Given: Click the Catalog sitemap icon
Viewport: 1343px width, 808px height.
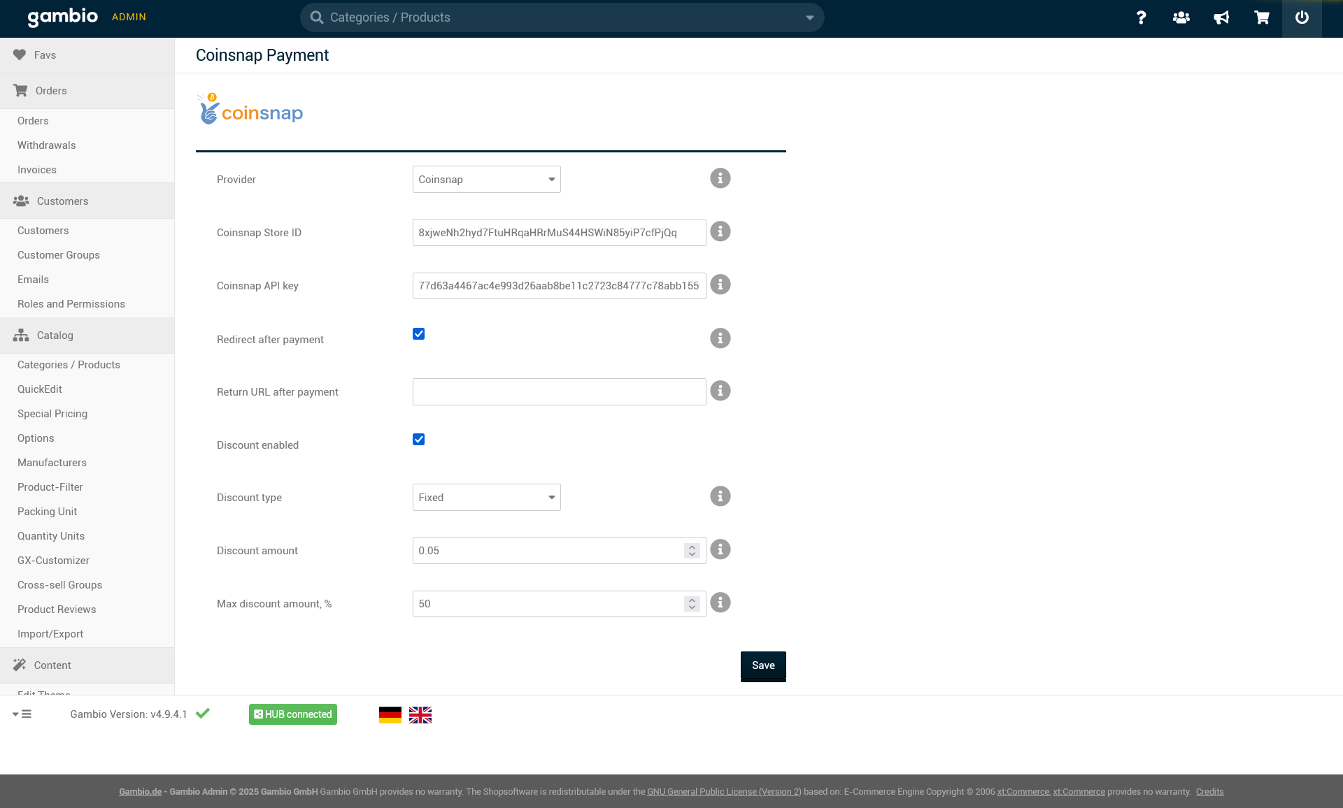Looking at the screenshot, I should [21, 336].
